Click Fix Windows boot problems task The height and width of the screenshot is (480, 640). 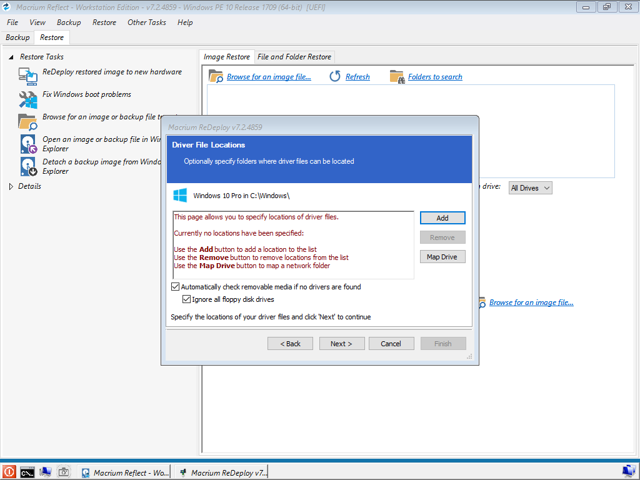coord(87,94)
